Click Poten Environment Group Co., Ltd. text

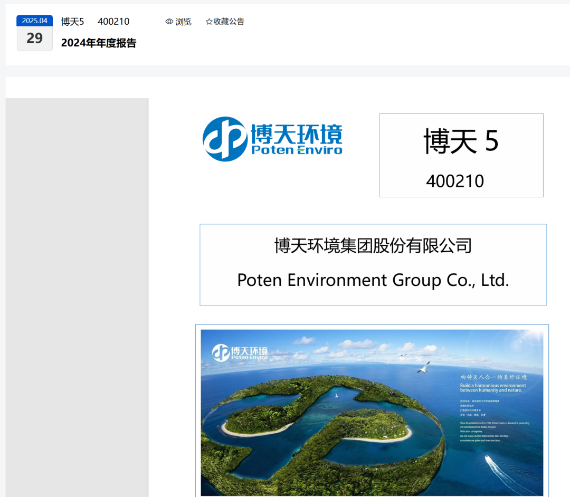click(x=373, y=280)
